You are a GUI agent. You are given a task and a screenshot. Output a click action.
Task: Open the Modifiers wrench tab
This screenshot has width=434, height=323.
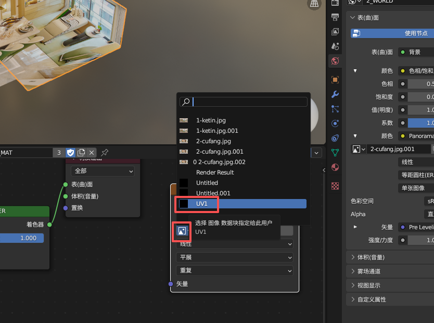[x=335, y=94]
